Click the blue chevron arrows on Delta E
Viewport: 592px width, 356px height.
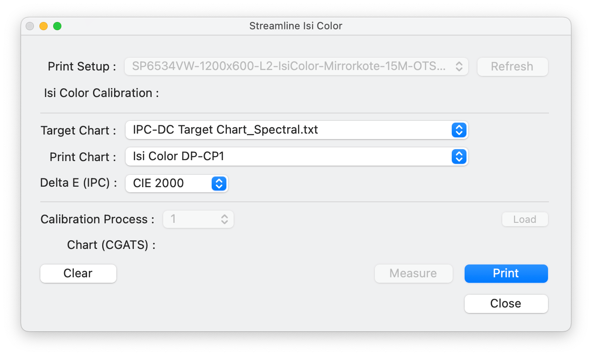point(219,183)
